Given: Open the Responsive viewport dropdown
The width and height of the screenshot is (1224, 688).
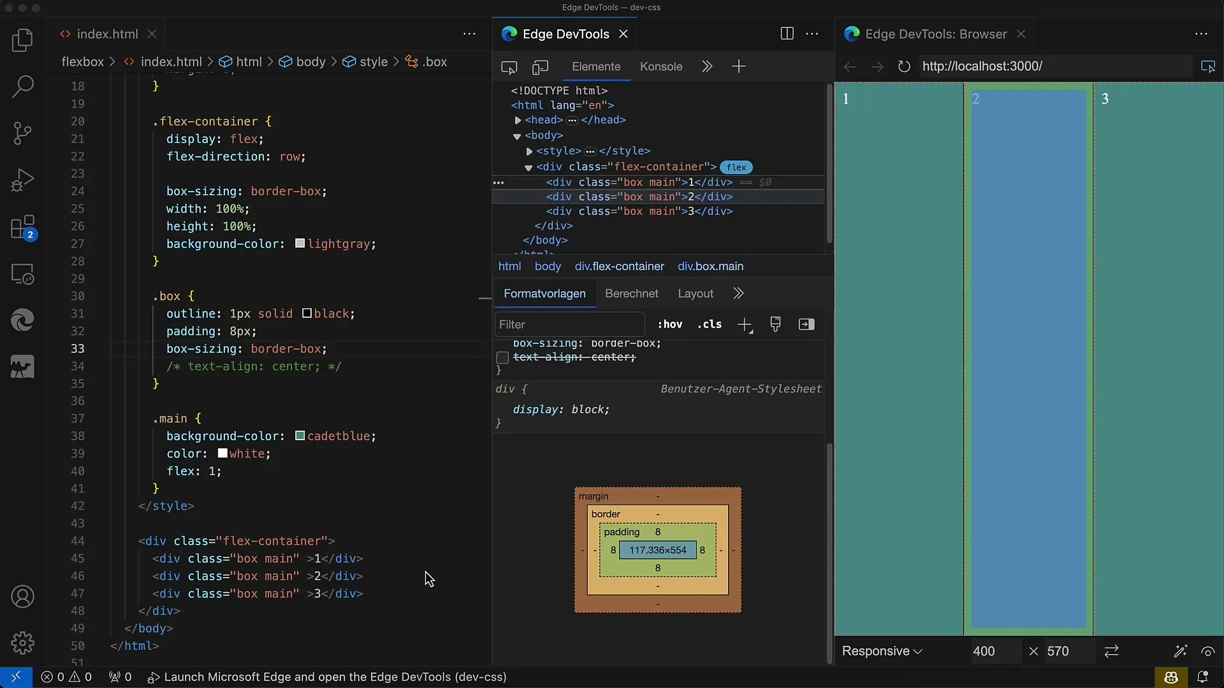Looking at the screenshot, I should [x=882, y=651].
